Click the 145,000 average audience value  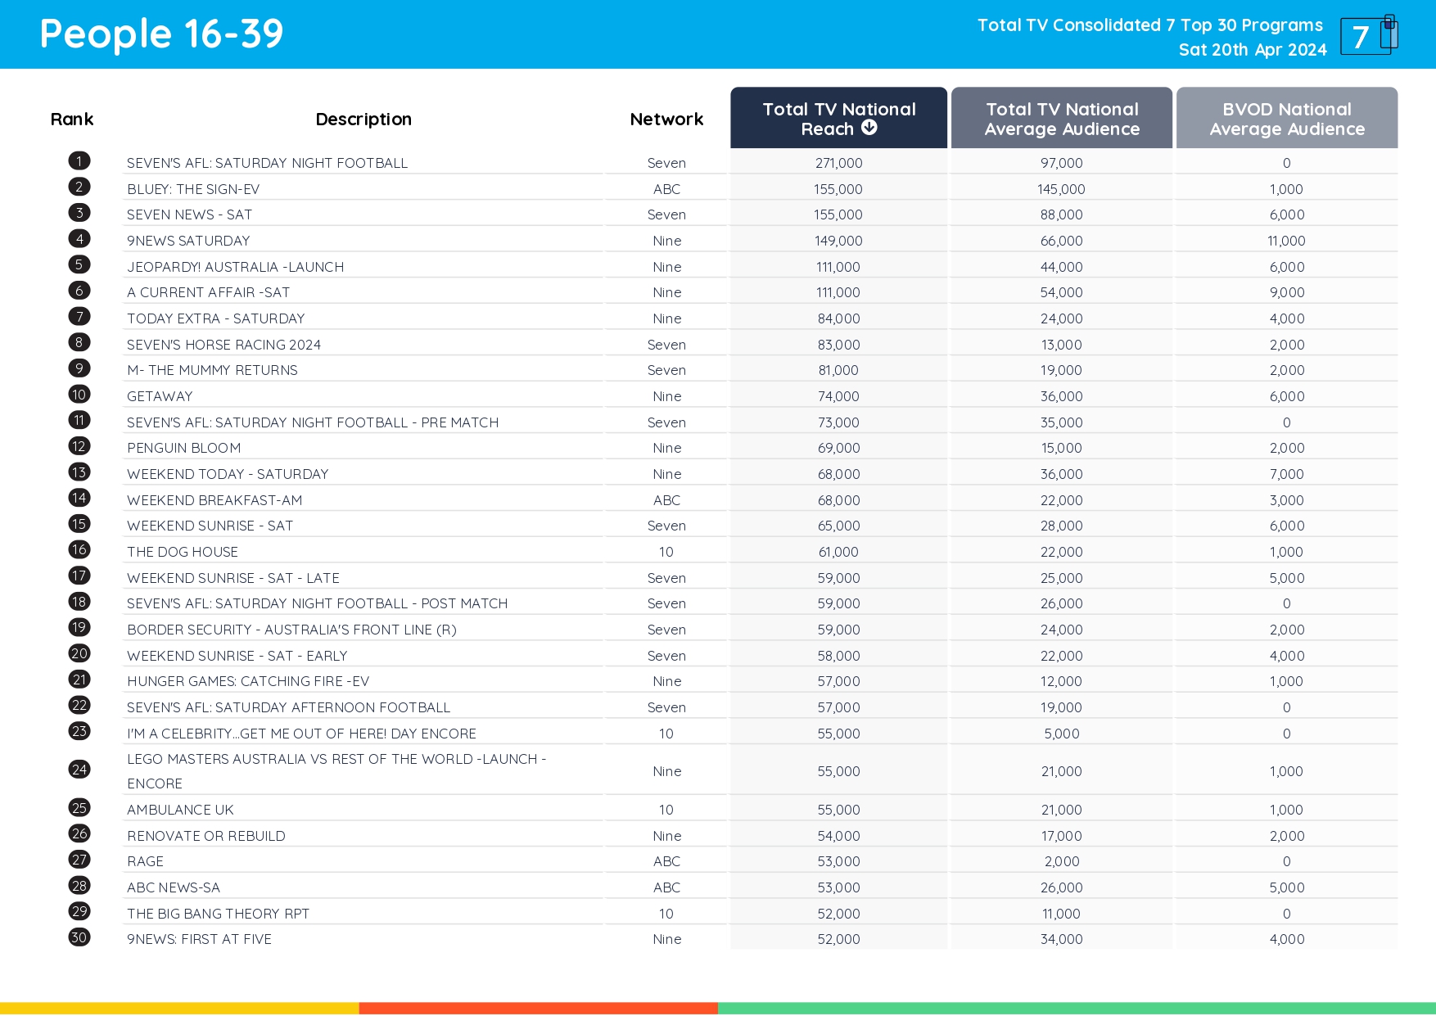[x=1062, y=190]
